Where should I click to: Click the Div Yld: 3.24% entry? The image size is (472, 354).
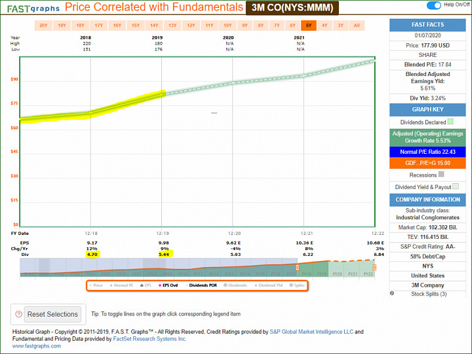point(427,98)
